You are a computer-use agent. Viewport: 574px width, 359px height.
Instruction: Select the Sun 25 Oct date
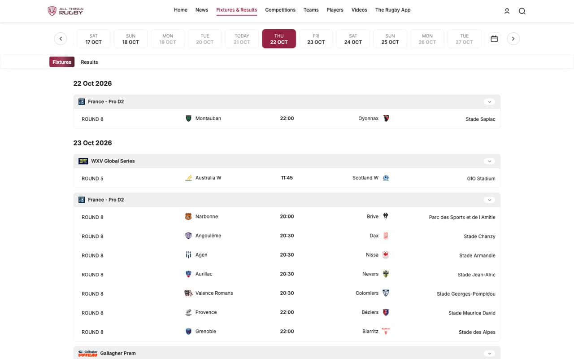(390, 39)
